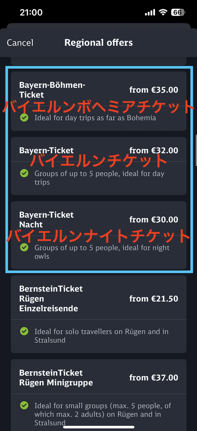This screenshot has width=197, height=431.
Task: Tap green check beside Ideal for solo travellers
Action: [24, 331]
